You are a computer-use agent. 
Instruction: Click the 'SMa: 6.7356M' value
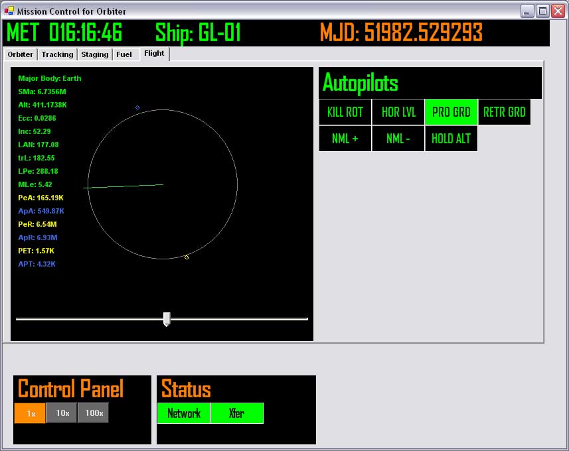click(42, 92)
